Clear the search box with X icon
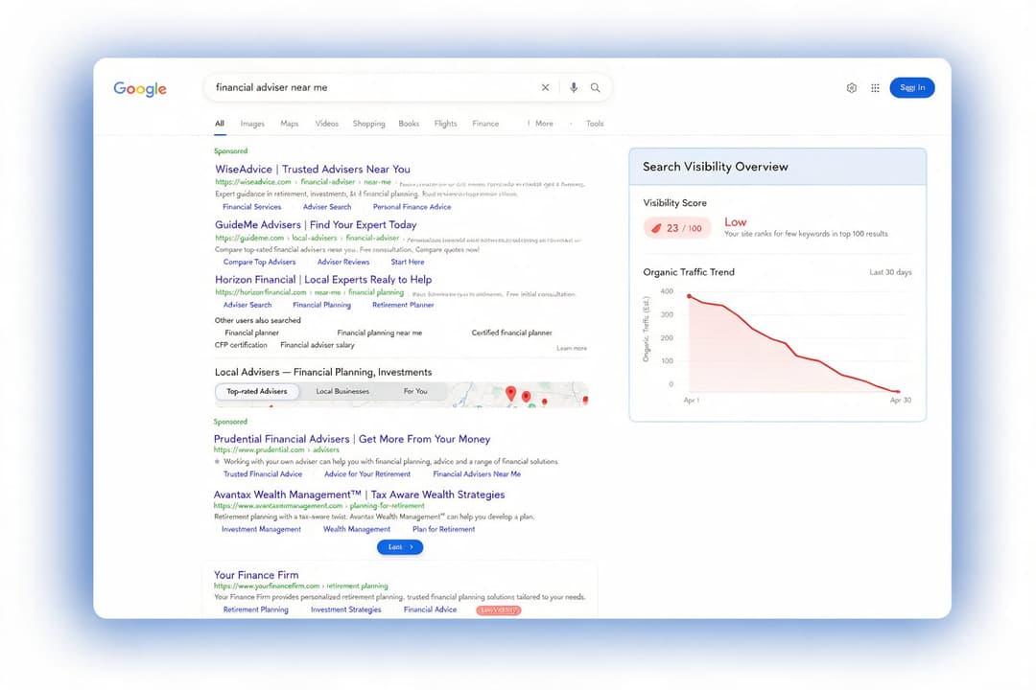This screenshot has height=690, width=1036. pos(545,87)
